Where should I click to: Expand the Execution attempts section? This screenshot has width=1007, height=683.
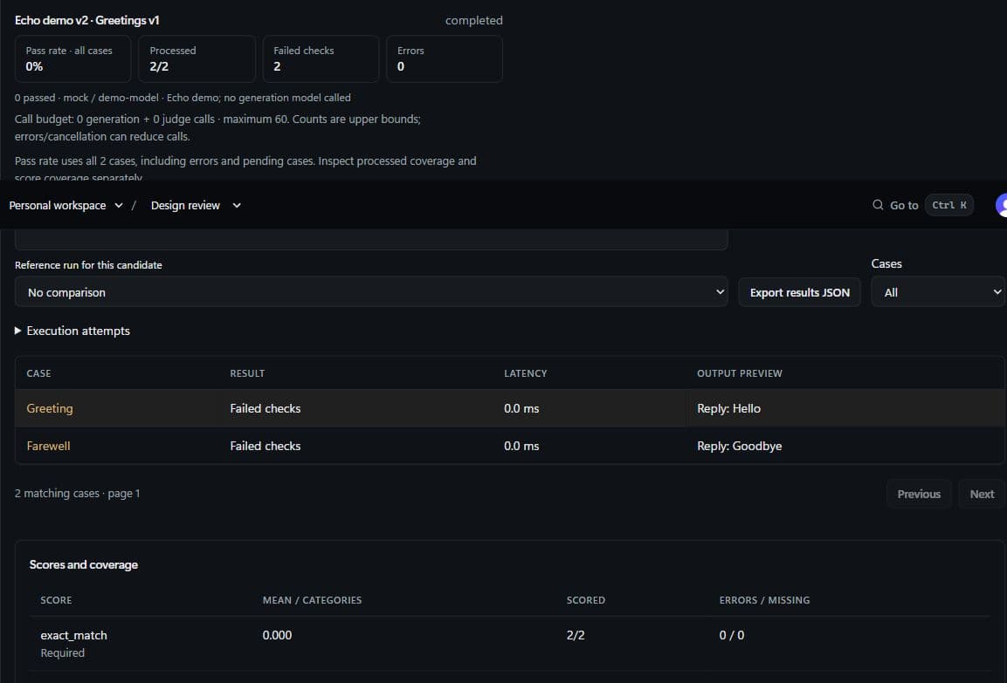click(72, 331)
